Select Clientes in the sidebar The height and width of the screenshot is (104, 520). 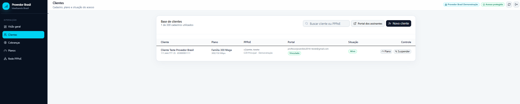[x=23, y=35]
